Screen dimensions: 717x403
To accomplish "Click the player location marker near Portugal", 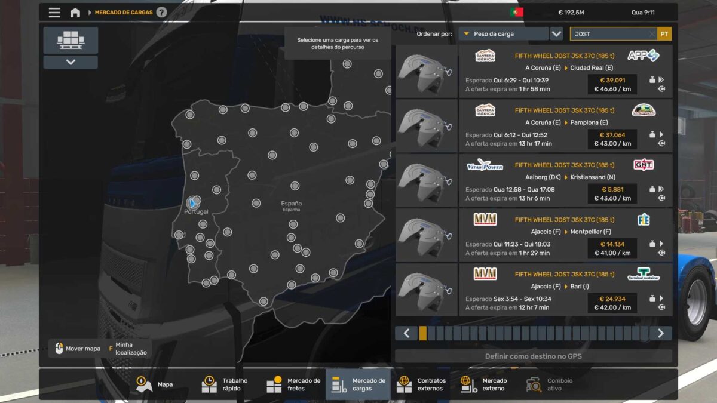I will click(192, 202).
